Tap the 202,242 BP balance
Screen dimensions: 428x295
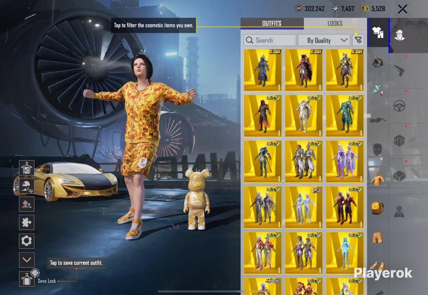click(315, 9)
